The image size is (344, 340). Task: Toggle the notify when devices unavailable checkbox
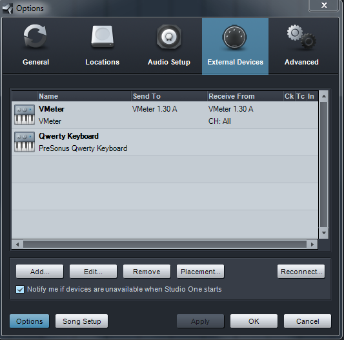(20, 289)
